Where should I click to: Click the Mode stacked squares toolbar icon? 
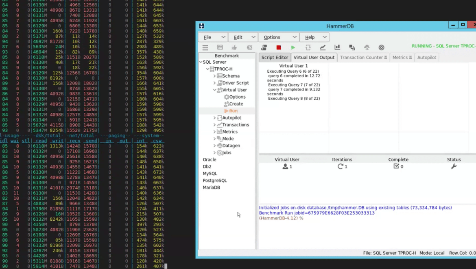(352, 47)
